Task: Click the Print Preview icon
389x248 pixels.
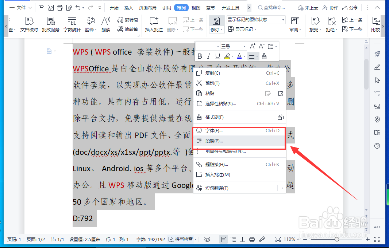Action: pos(69,8)
